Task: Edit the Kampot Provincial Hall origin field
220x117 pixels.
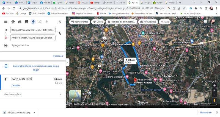Action: point(33,30)
